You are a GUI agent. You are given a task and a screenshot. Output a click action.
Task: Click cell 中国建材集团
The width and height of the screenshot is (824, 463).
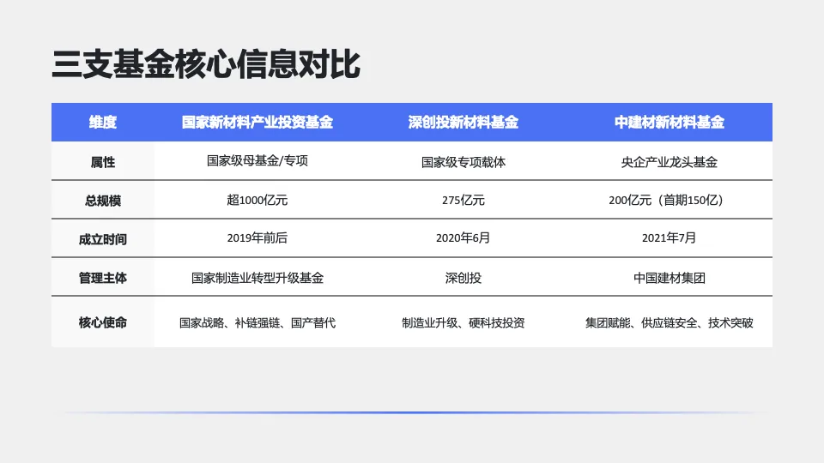669,277
